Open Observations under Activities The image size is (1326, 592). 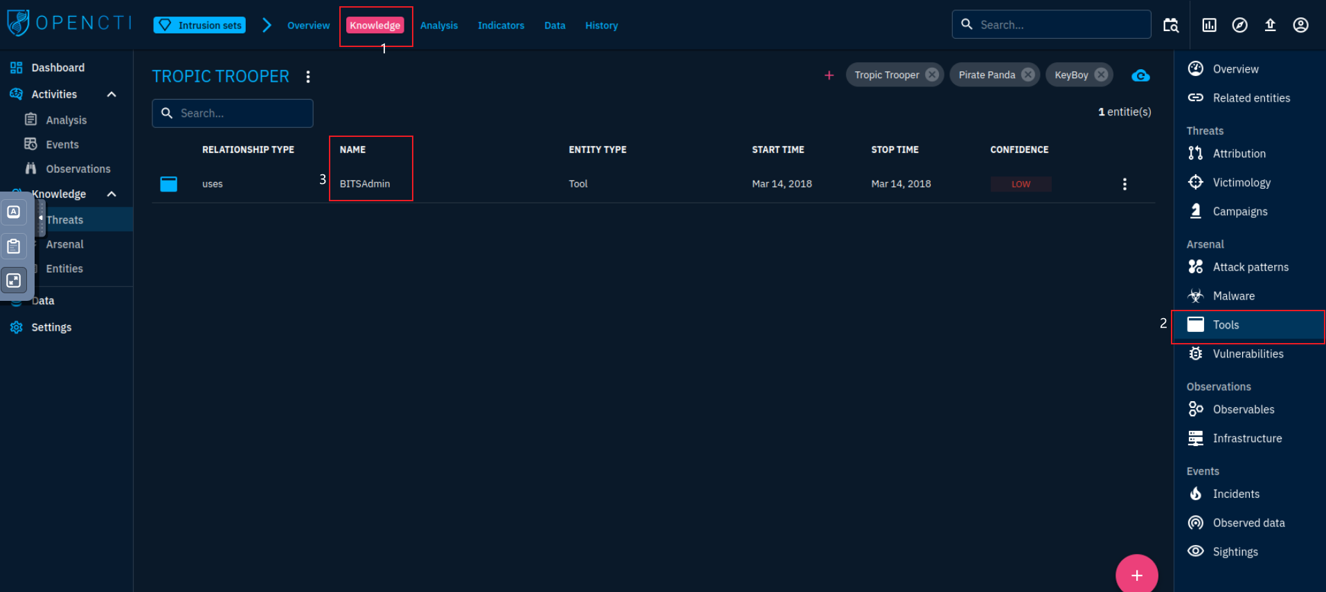click(x=66, y=169)
